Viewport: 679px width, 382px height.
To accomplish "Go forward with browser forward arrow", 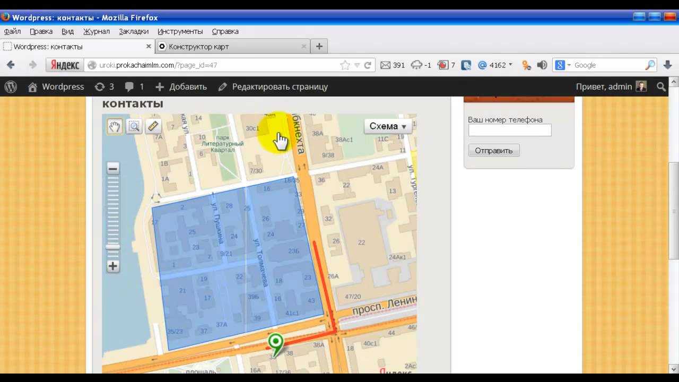I will coord(32,65).
